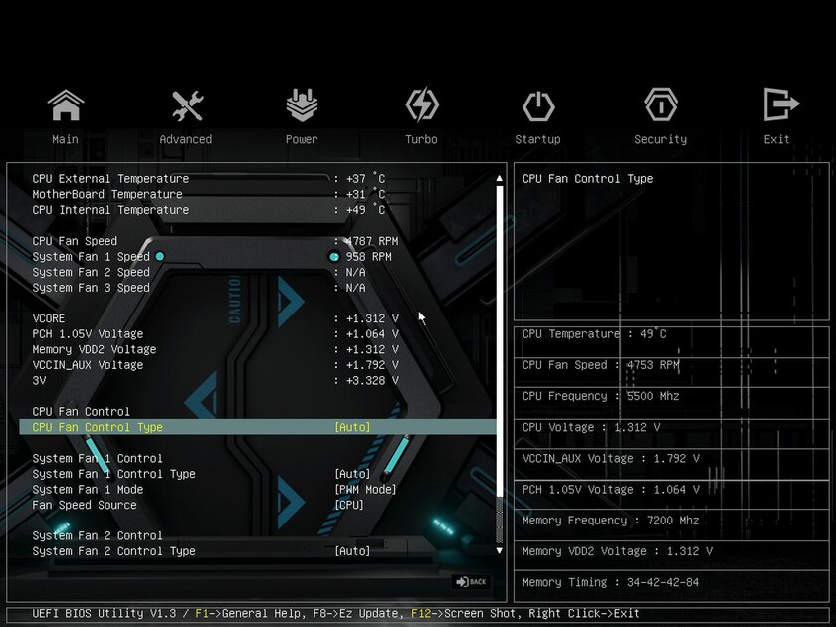Click the Exit door arrow icon

781,104
